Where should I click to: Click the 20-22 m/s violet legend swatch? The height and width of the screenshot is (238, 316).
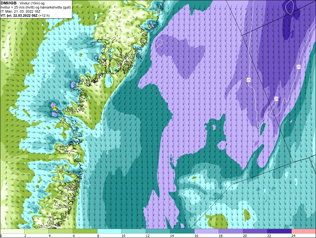[255, 231]
